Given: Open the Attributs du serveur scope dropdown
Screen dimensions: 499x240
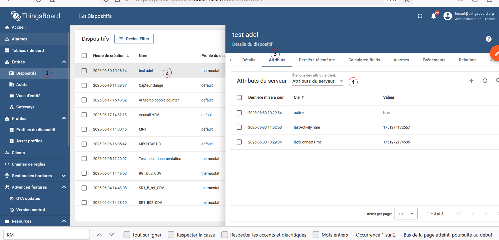Looking at the screenshot, I should coord(317,81).
